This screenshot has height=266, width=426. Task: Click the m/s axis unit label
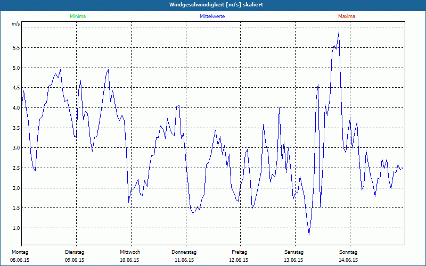pyautogui.click(x=16, y=24)
